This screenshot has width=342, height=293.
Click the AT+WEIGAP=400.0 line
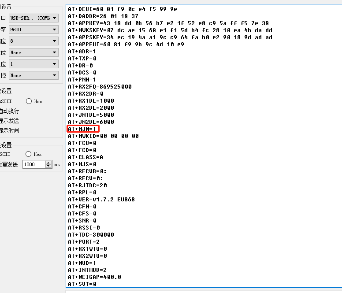point(94,277)
